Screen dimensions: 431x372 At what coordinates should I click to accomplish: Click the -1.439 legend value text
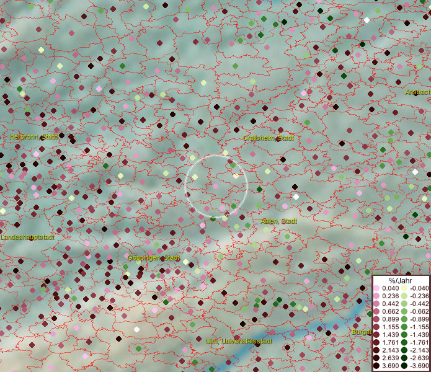(x=419, y=335)
